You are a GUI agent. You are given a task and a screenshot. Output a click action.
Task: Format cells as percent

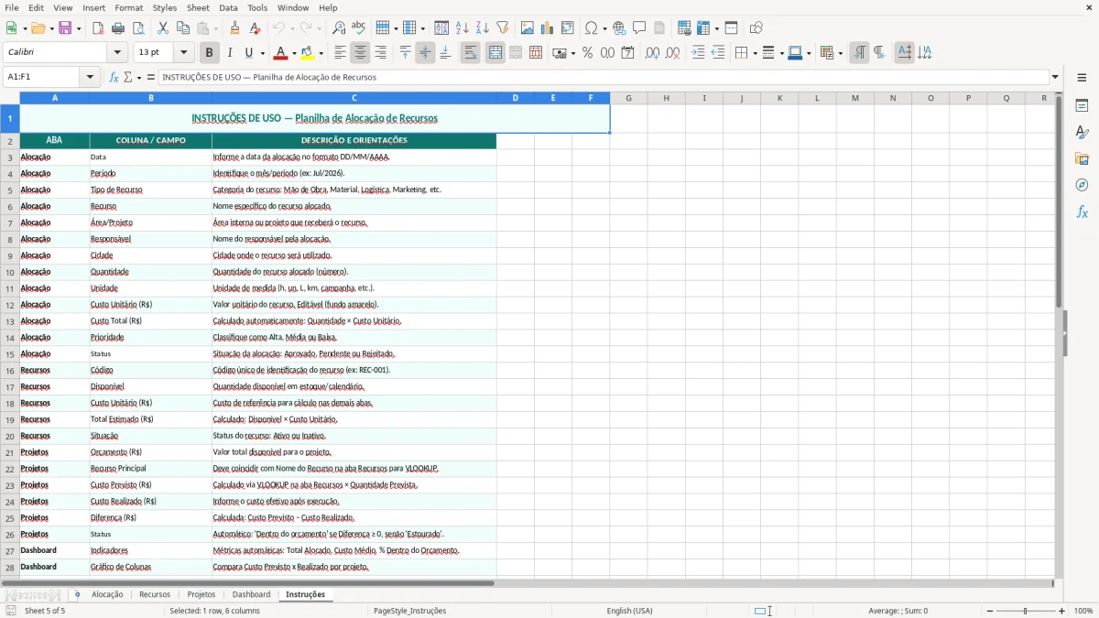(588, 53)
